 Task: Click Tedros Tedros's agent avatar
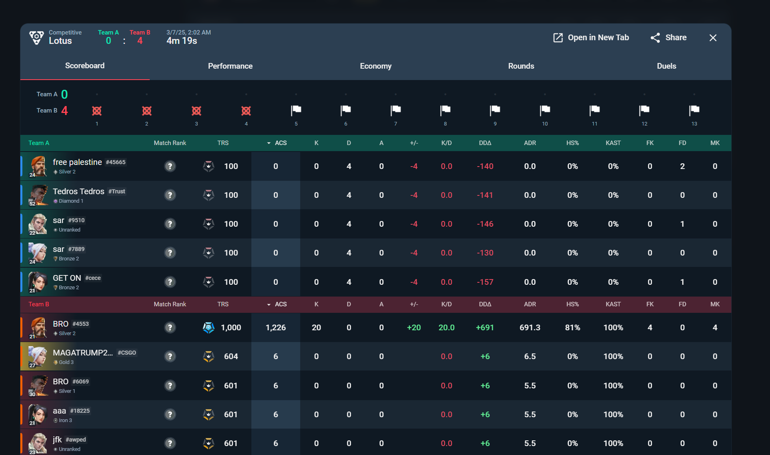pos(38,195)
